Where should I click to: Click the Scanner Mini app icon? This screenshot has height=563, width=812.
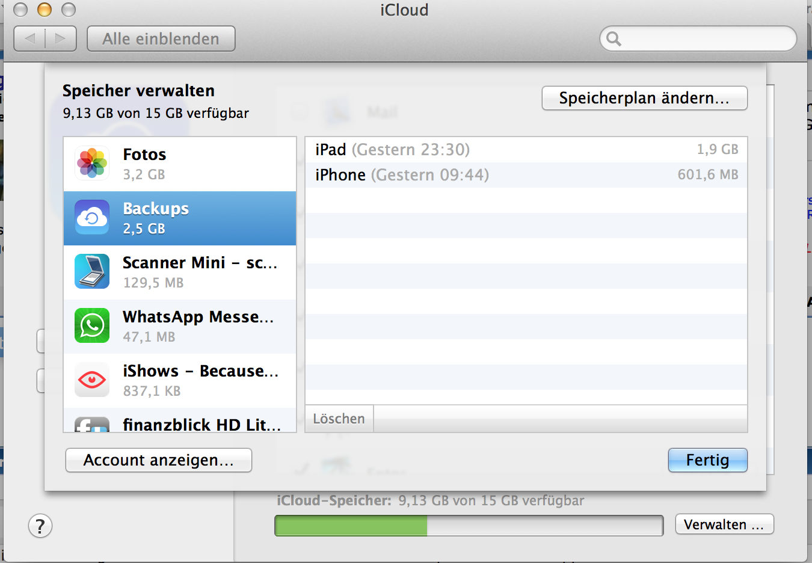coord(92,271)
